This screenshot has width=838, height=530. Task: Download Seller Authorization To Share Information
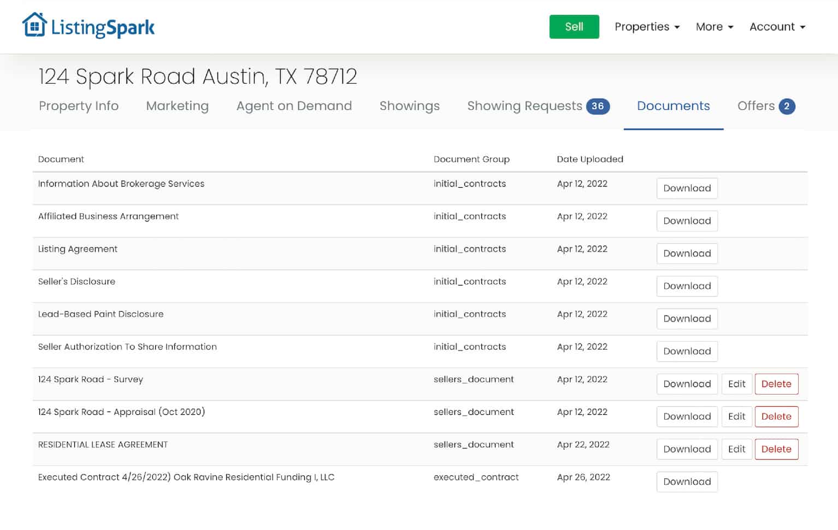coord(687,352)
